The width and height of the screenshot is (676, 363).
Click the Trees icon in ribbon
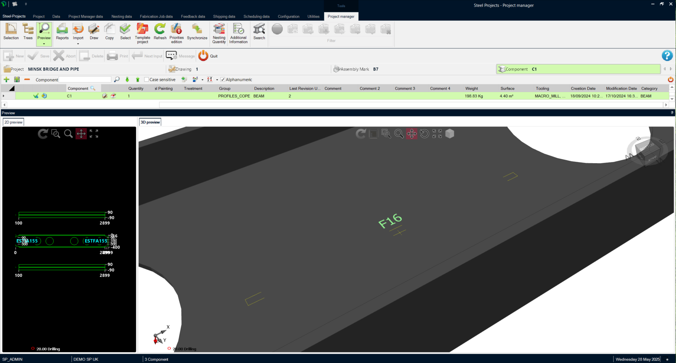[28, 32]
